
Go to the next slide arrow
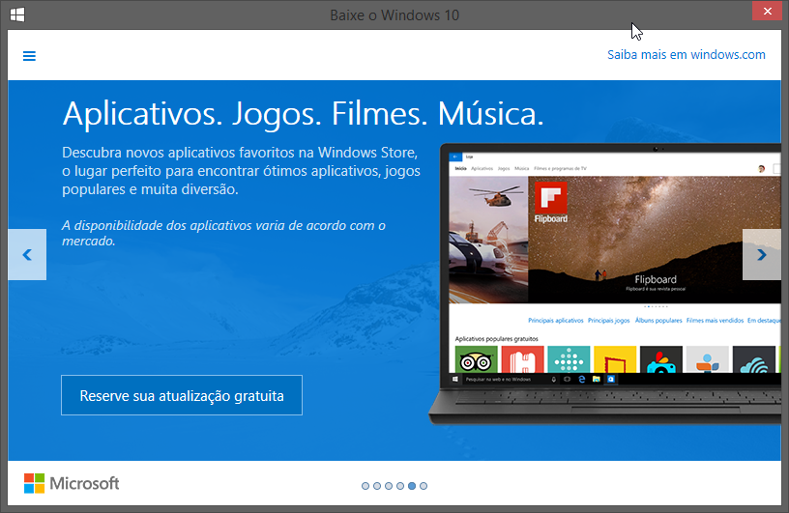coord(761,254)
